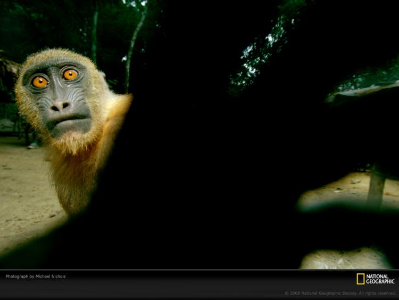Click the 2008 National Geographic Society copyright text
Image resolution: width=399 pixels, height=300 pixels.
340,294
